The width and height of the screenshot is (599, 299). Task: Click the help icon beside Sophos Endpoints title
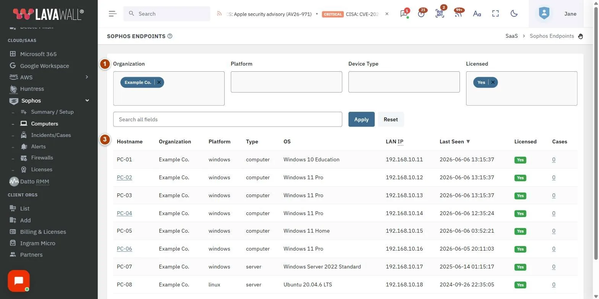coord(170,36)
